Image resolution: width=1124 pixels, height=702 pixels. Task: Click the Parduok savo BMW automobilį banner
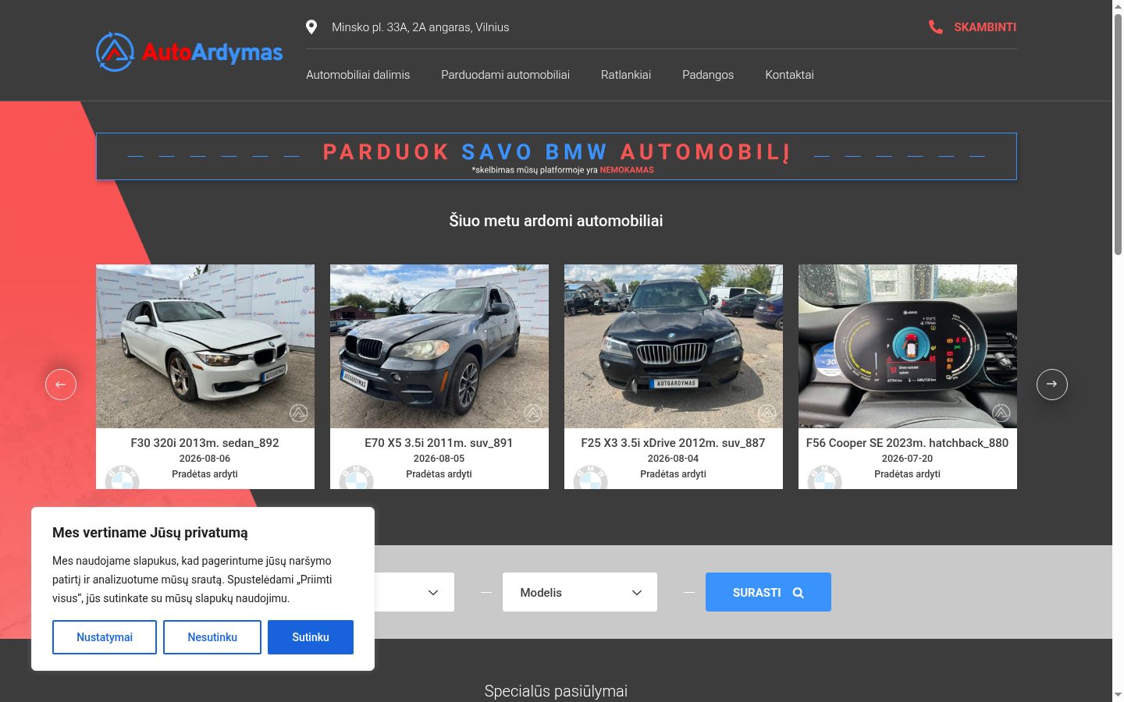coord(556,156)
